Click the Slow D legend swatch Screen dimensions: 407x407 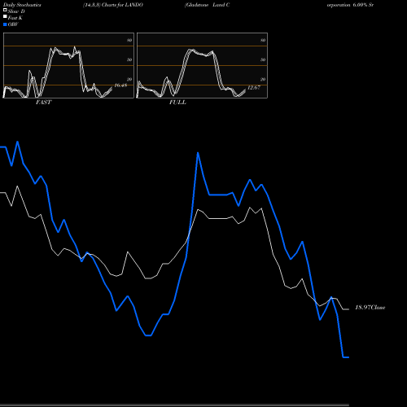click(x=5, y=10)
